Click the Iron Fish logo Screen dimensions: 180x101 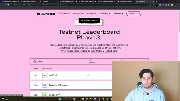click(x=46, y=14)
